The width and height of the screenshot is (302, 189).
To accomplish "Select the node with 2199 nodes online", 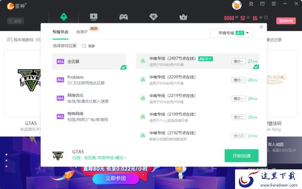I will click(x=198, y=117).
